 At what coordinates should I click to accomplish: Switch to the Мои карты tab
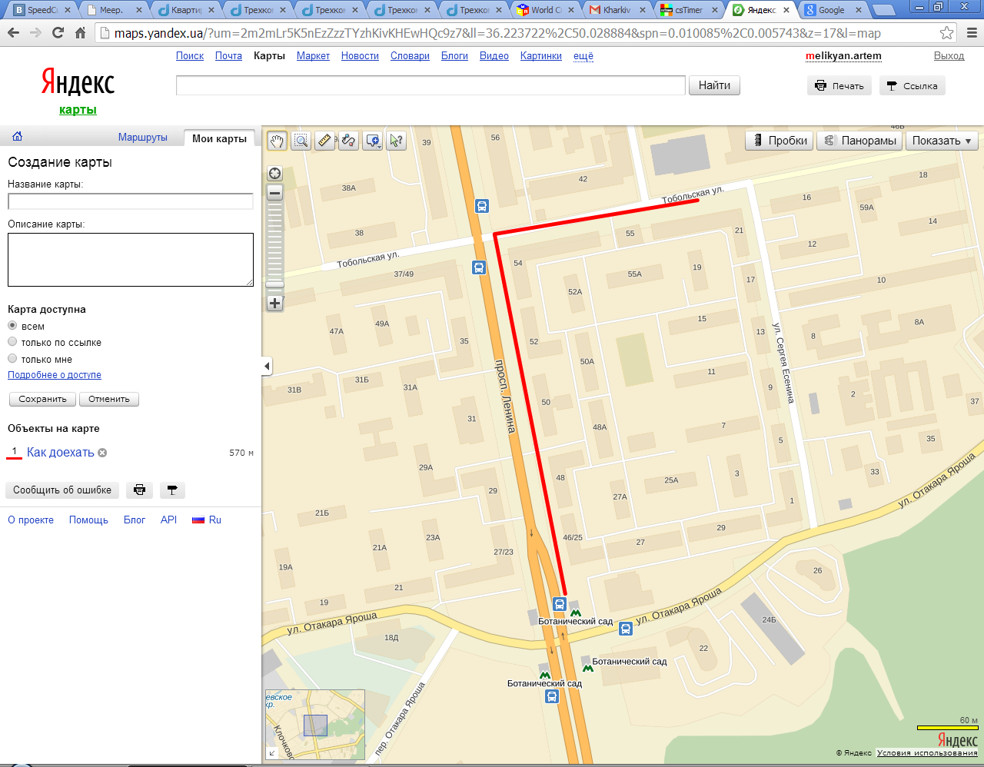(219, 138)
